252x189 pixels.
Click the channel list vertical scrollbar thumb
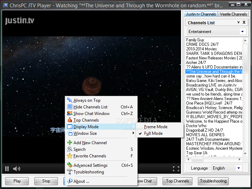pos(245,58)
